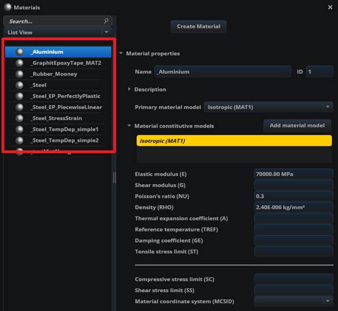The width and height of the screenshot is (338, 311).
Task: Click the sphere icon beside _Steel_StressStrain
Action: (20, 118)
